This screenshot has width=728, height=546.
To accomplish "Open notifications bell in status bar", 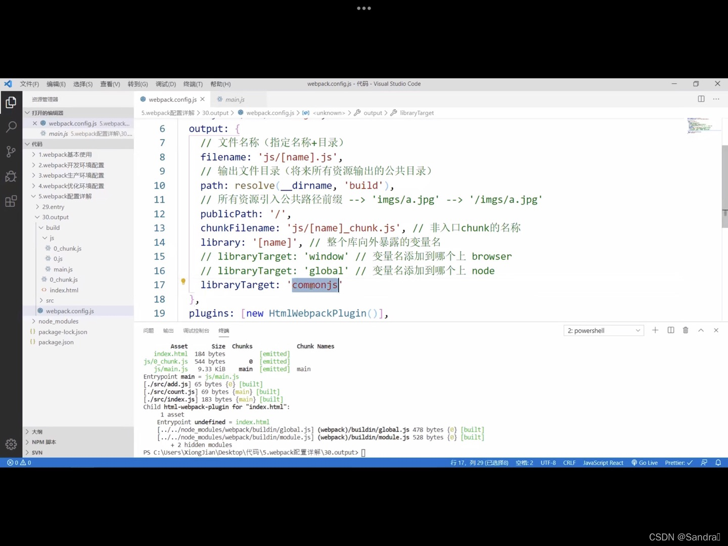I will [x=718, y=463].
